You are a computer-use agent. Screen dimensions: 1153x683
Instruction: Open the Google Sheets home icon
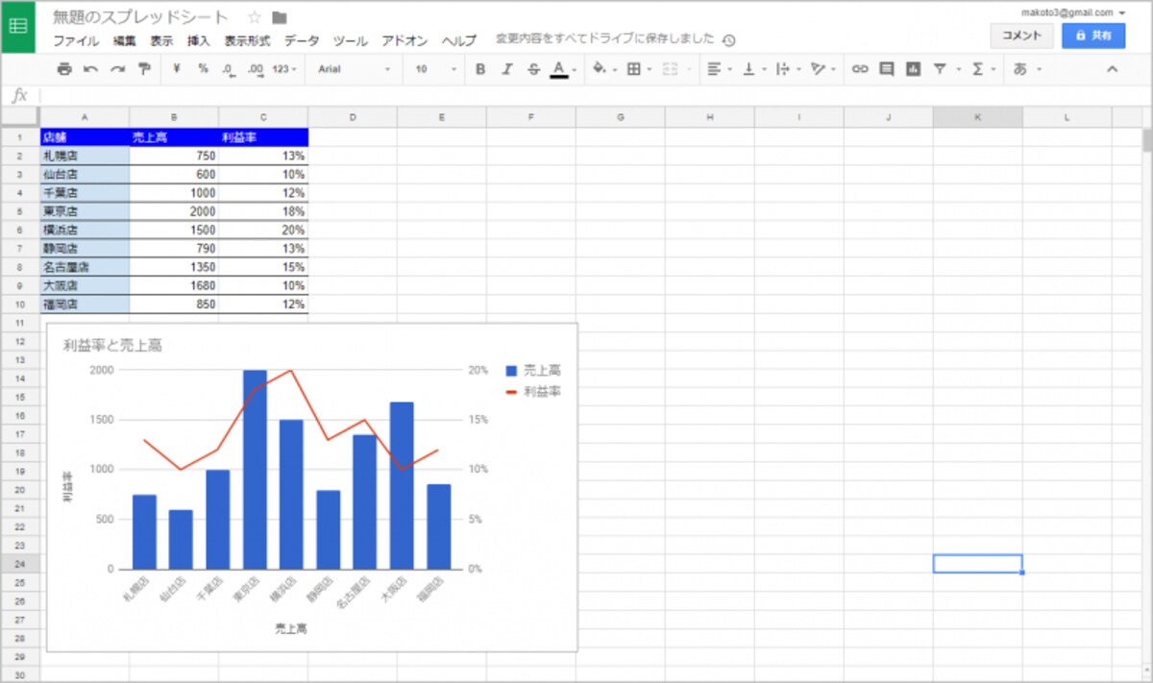(18, 28)
